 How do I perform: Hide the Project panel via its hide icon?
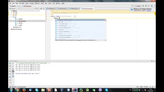coord(44,8)
